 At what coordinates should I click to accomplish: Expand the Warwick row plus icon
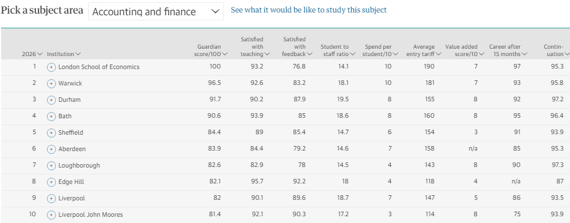[51, 84]
